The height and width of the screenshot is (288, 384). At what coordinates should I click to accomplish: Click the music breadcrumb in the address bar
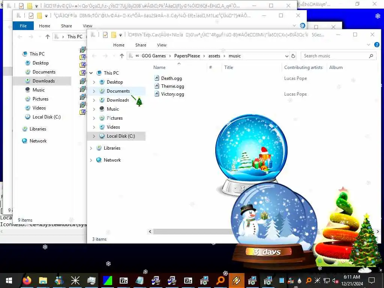click(235, 56)
